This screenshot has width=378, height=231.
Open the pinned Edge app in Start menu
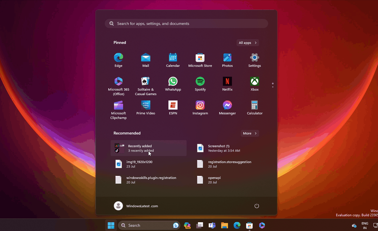pos(119,60)
